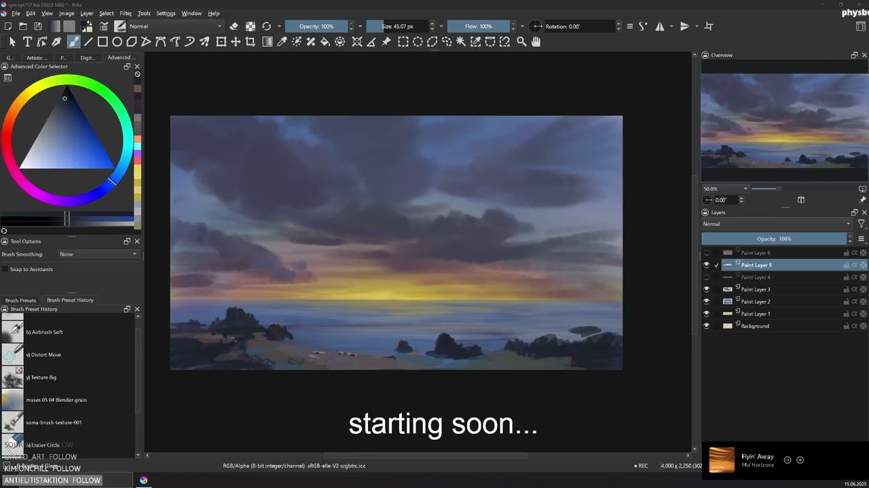Show Paint Layer 4 visibility
The height and width of the screenshot is (488, 869).
[707, 277]
